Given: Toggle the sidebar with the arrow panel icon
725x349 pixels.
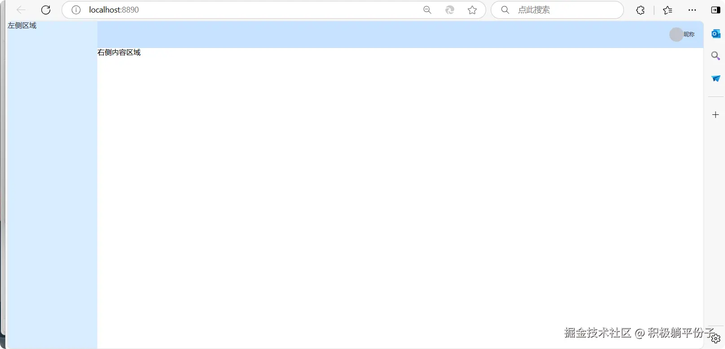Looking at the screenshot, I should tap(716, 10).
